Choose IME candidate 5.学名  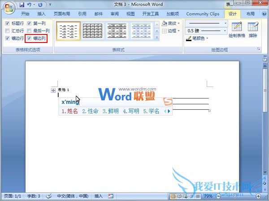coord(152,111)
